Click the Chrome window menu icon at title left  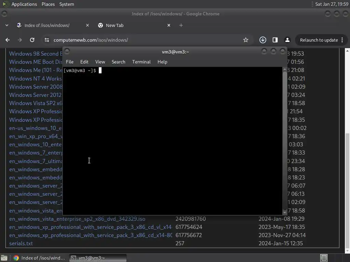pos(4,14)
